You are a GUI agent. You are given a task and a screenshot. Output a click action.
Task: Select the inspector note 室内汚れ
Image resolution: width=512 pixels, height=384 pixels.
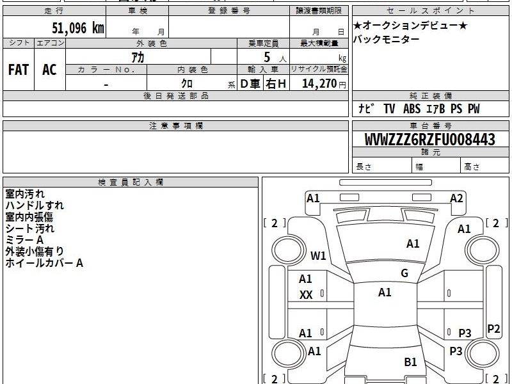click(25, 194)
